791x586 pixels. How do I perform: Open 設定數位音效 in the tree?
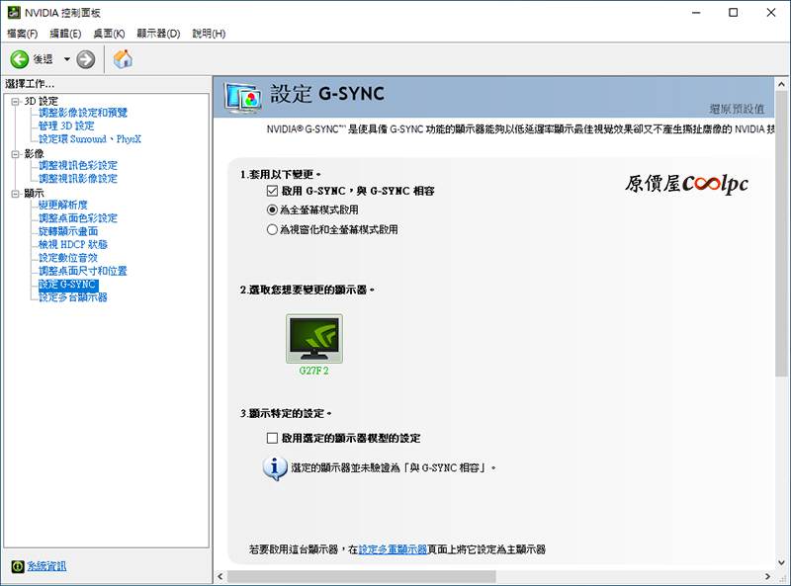coord(68,257)
